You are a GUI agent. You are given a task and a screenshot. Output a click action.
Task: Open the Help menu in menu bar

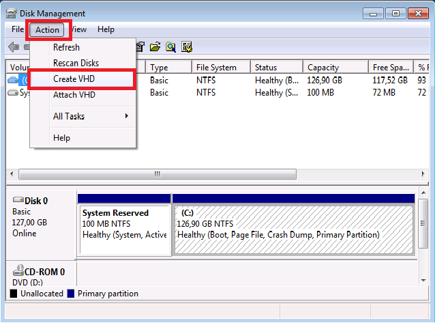106,29
